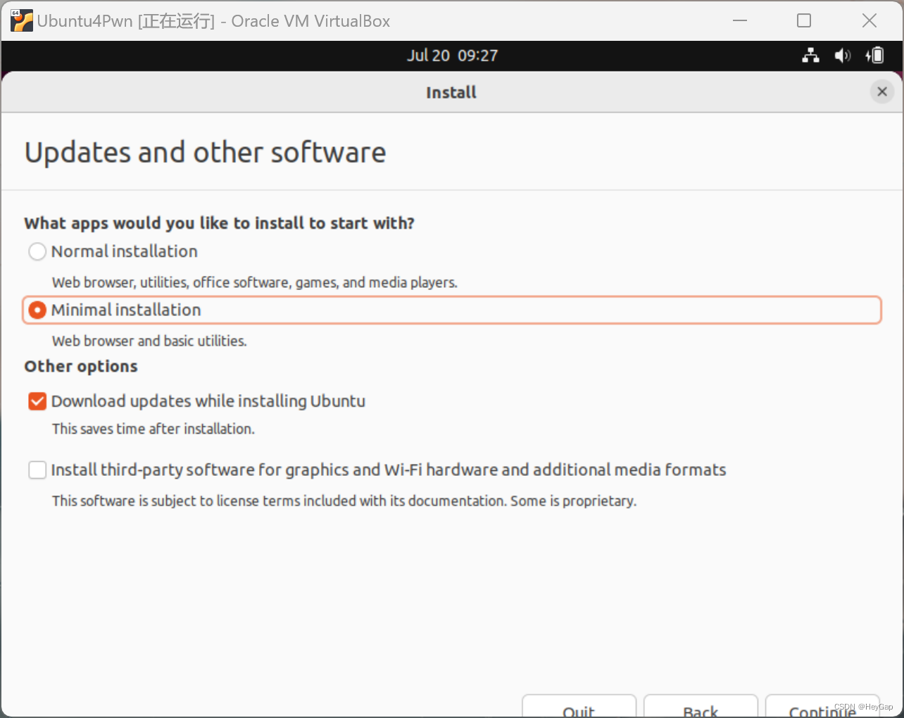This screenshot has width=904, height=718.
Task: Minimize the VirtualBox window
Action: tap(740, 20)
